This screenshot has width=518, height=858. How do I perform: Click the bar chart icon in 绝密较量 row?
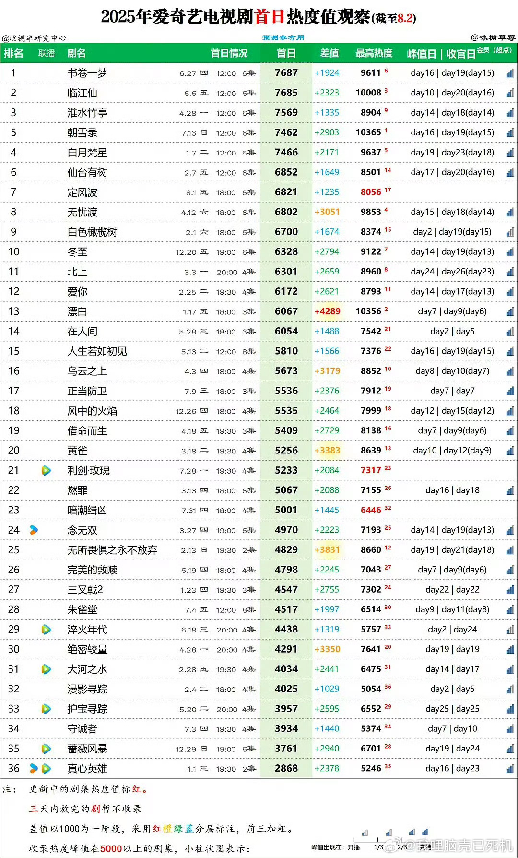point(510,649)
